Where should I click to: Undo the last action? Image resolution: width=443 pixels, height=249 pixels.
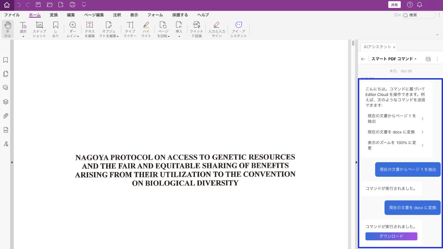click(19, 5)
